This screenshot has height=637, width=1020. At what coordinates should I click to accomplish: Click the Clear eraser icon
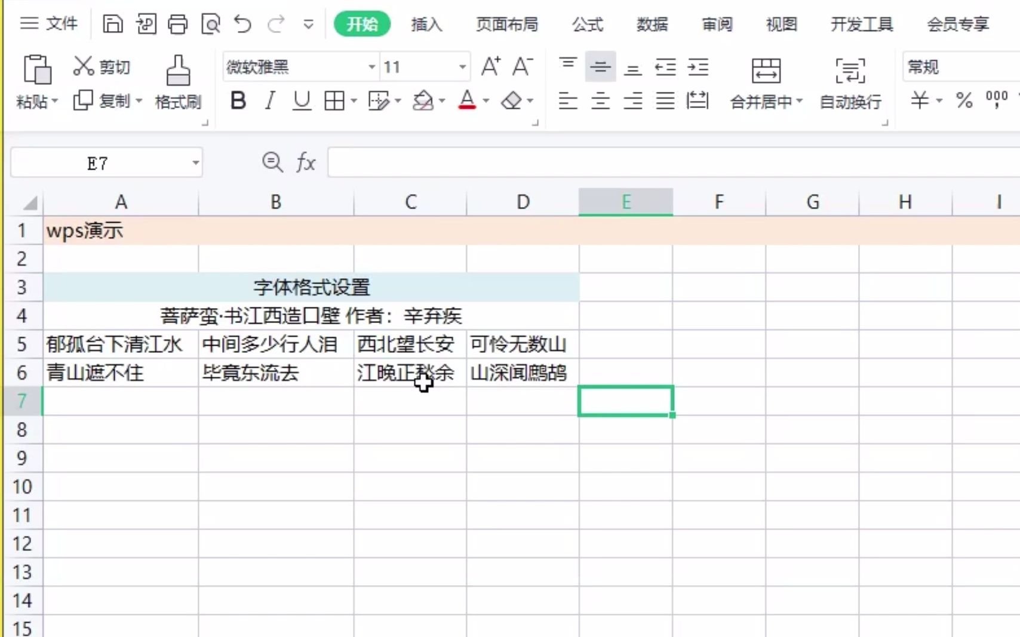[x=511, y=100]
